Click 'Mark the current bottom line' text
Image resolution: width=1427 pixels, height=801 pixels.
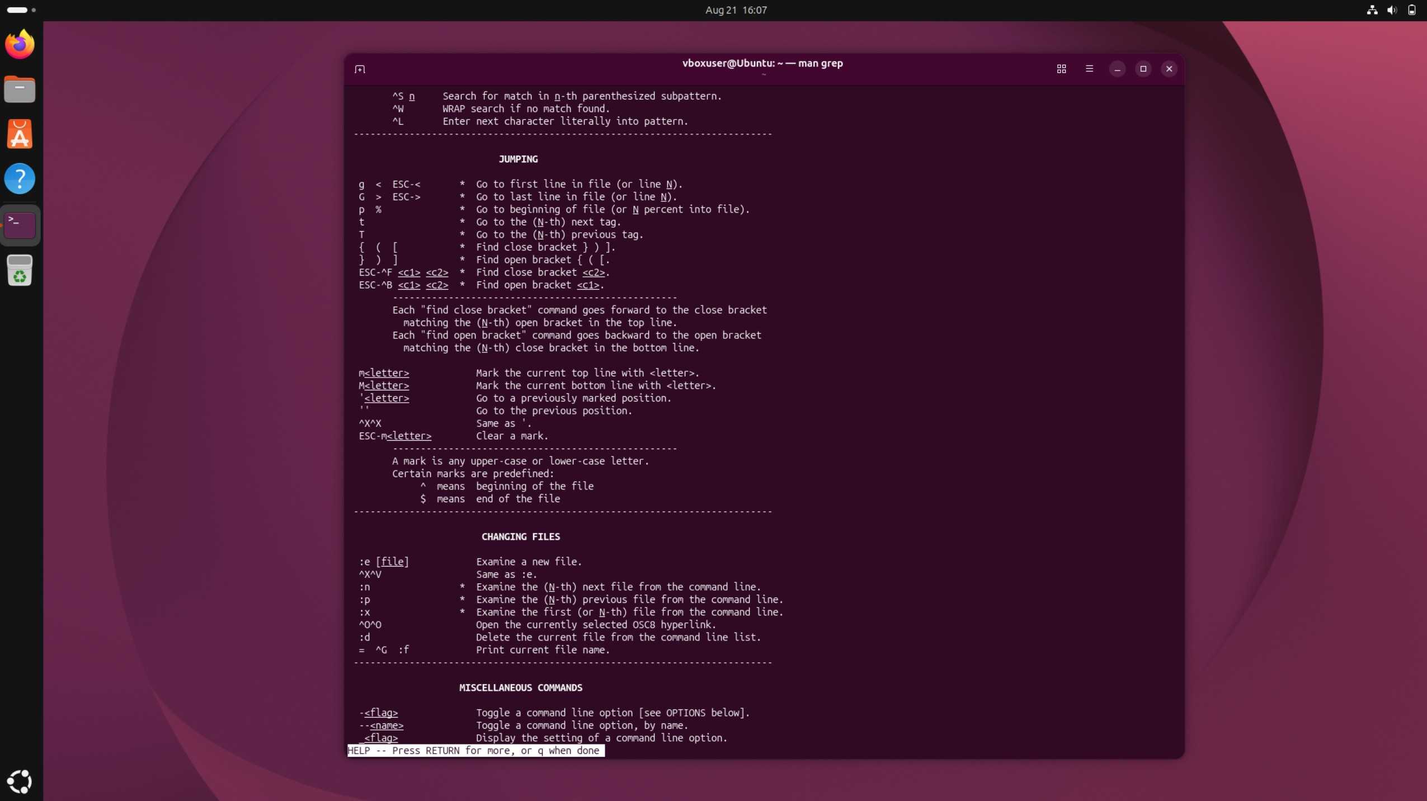point(596,385)
